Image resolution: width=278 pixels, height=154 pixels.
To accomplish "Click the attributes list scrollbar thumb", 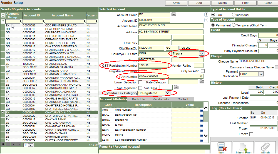I will tap(206, 116).
